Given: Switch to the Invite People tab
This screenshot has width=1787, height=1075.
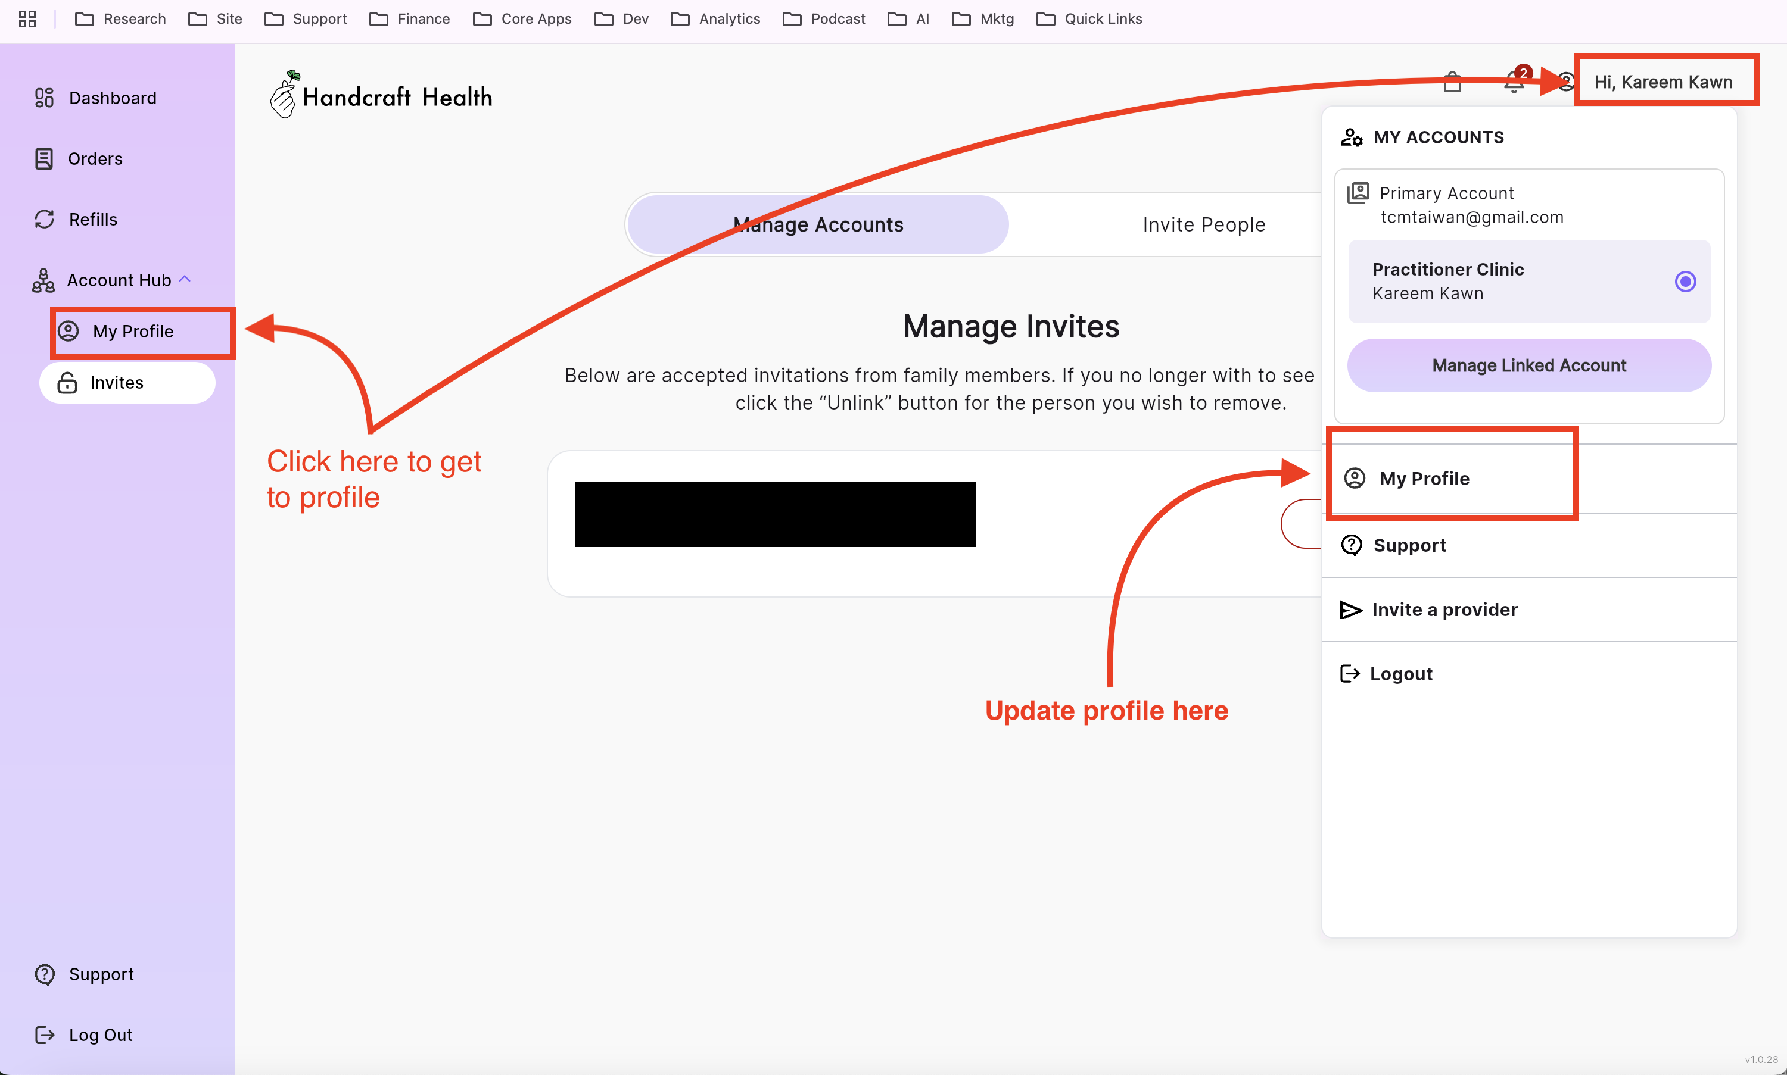Looking at the screenshot, I should pyautogui.click(x=1203, y=224).
